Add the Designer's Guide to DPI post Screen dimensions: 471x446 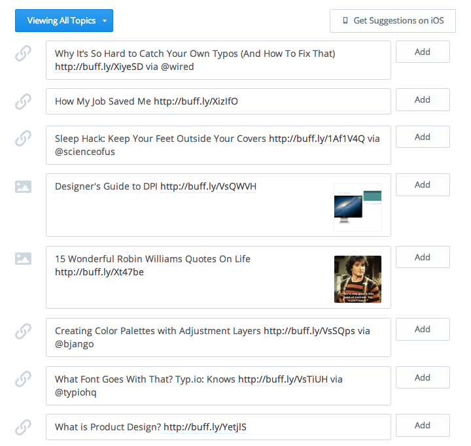click(422, 184)
